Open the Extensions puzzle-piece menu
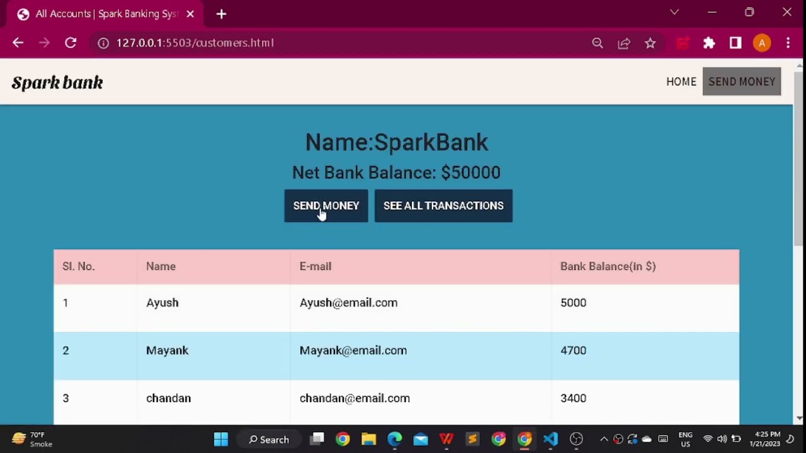This screenshot has width=806, height=453. coord(709,43)
